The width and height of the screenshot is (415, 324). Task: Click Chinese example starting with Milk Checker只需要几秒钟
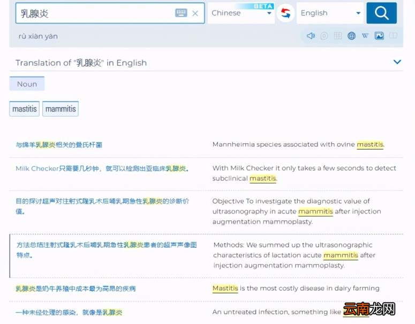[102, 168]
